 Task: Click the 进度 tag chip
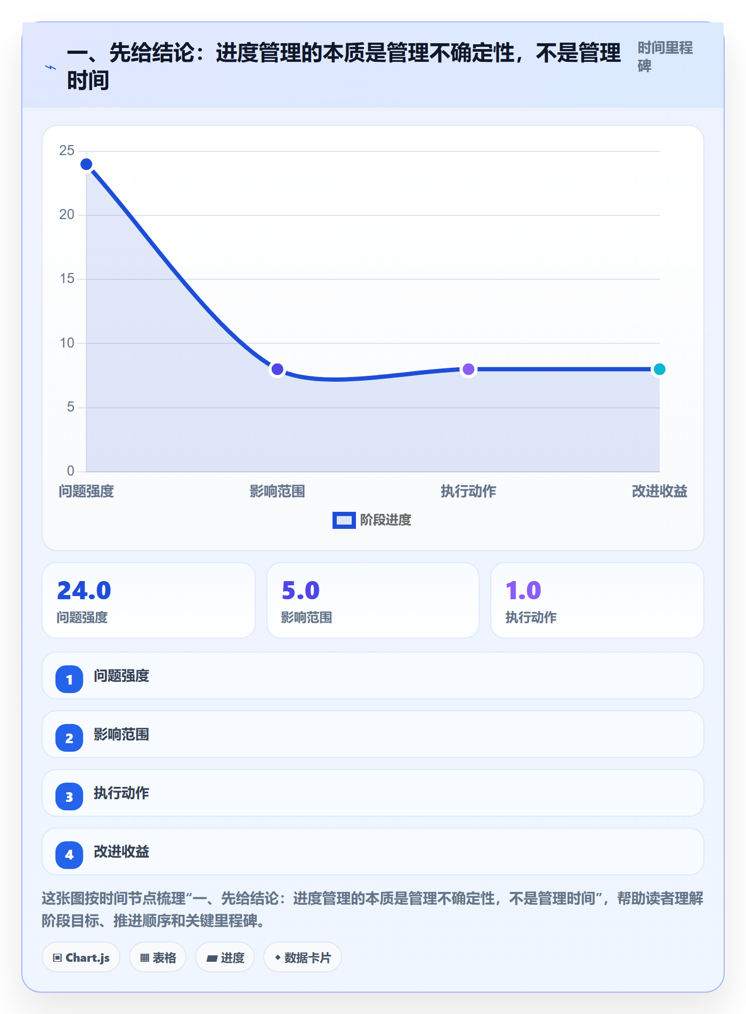point(225,957)
